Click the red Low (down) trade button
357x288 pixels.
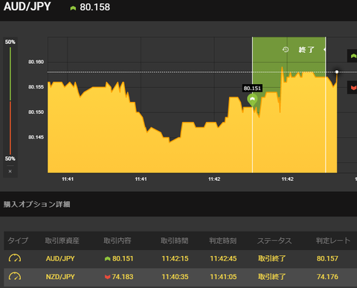pos(353,87)
